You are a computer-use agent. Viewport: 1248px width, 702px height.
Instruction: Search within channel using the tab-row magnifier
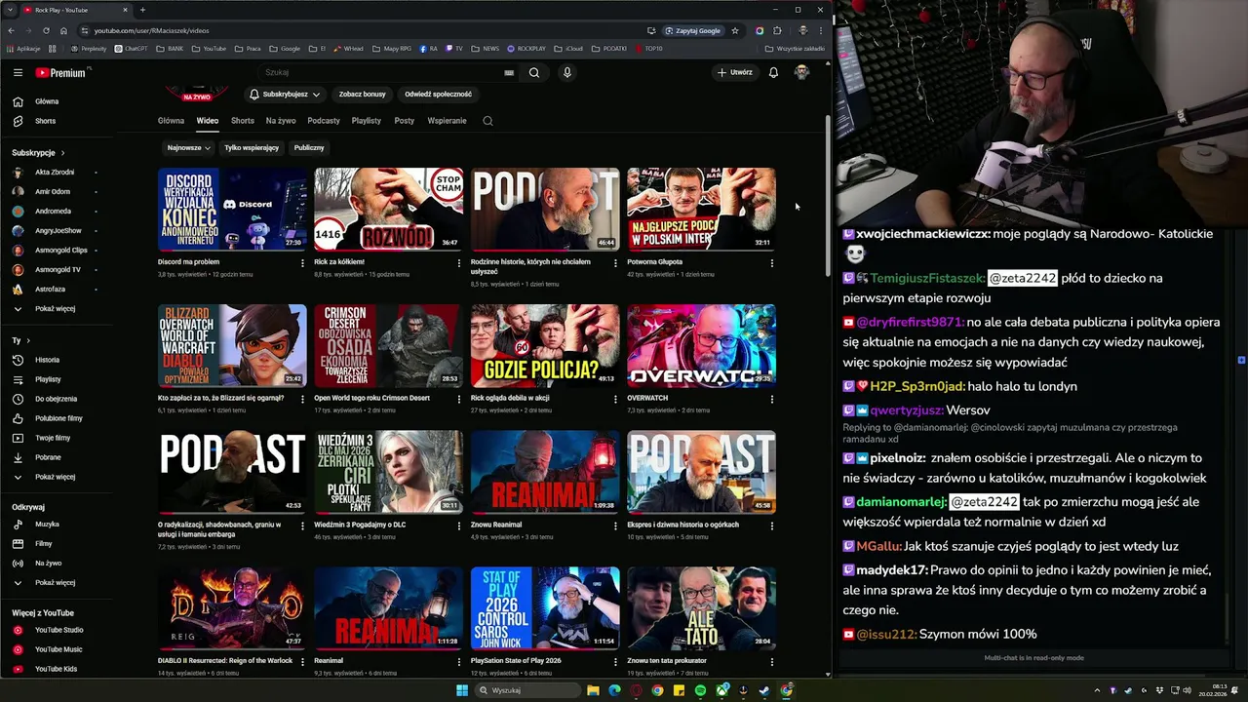(487, 121)
